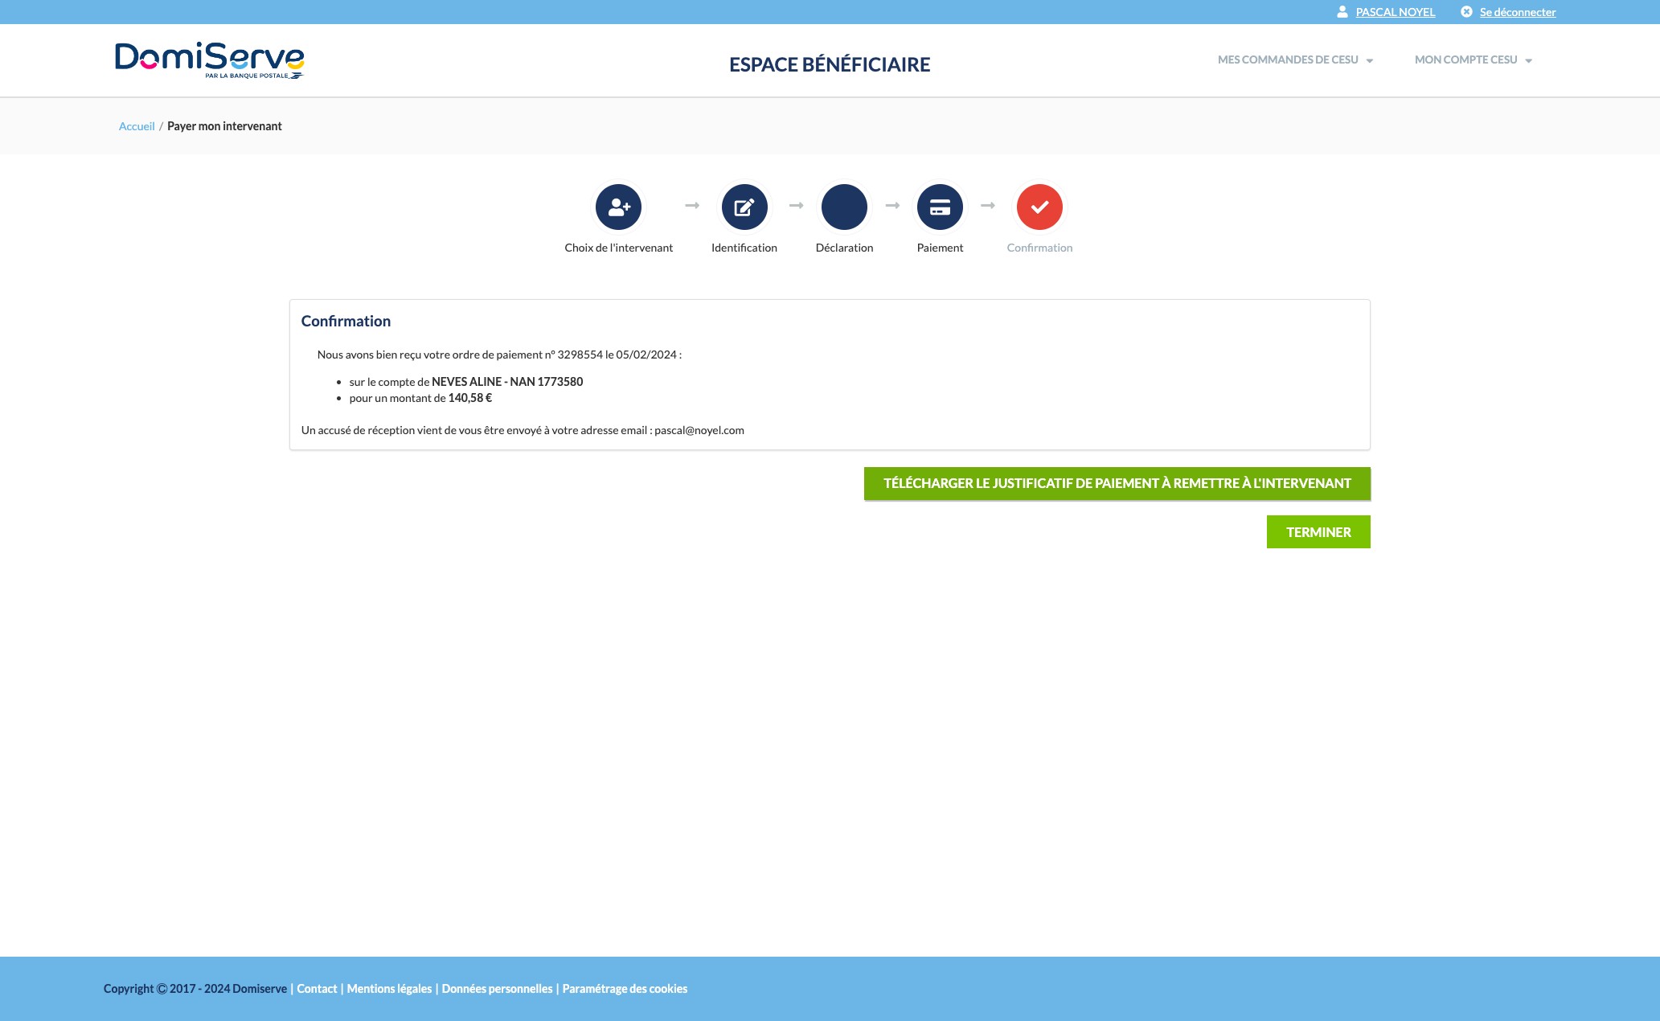The height and width of the screenshot is (1021, 1660).
Task: Open the Accueil breadcrumb link
Action: [137, 125]
